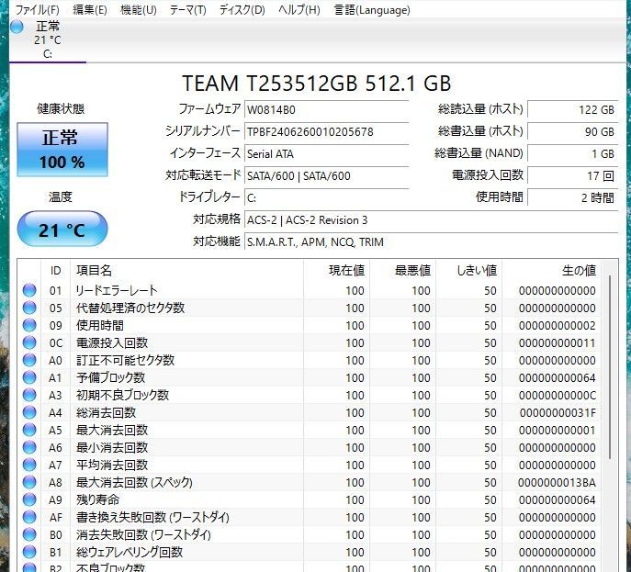
Task: Open the ファイル(F) menu
Action: pos(37,10)
